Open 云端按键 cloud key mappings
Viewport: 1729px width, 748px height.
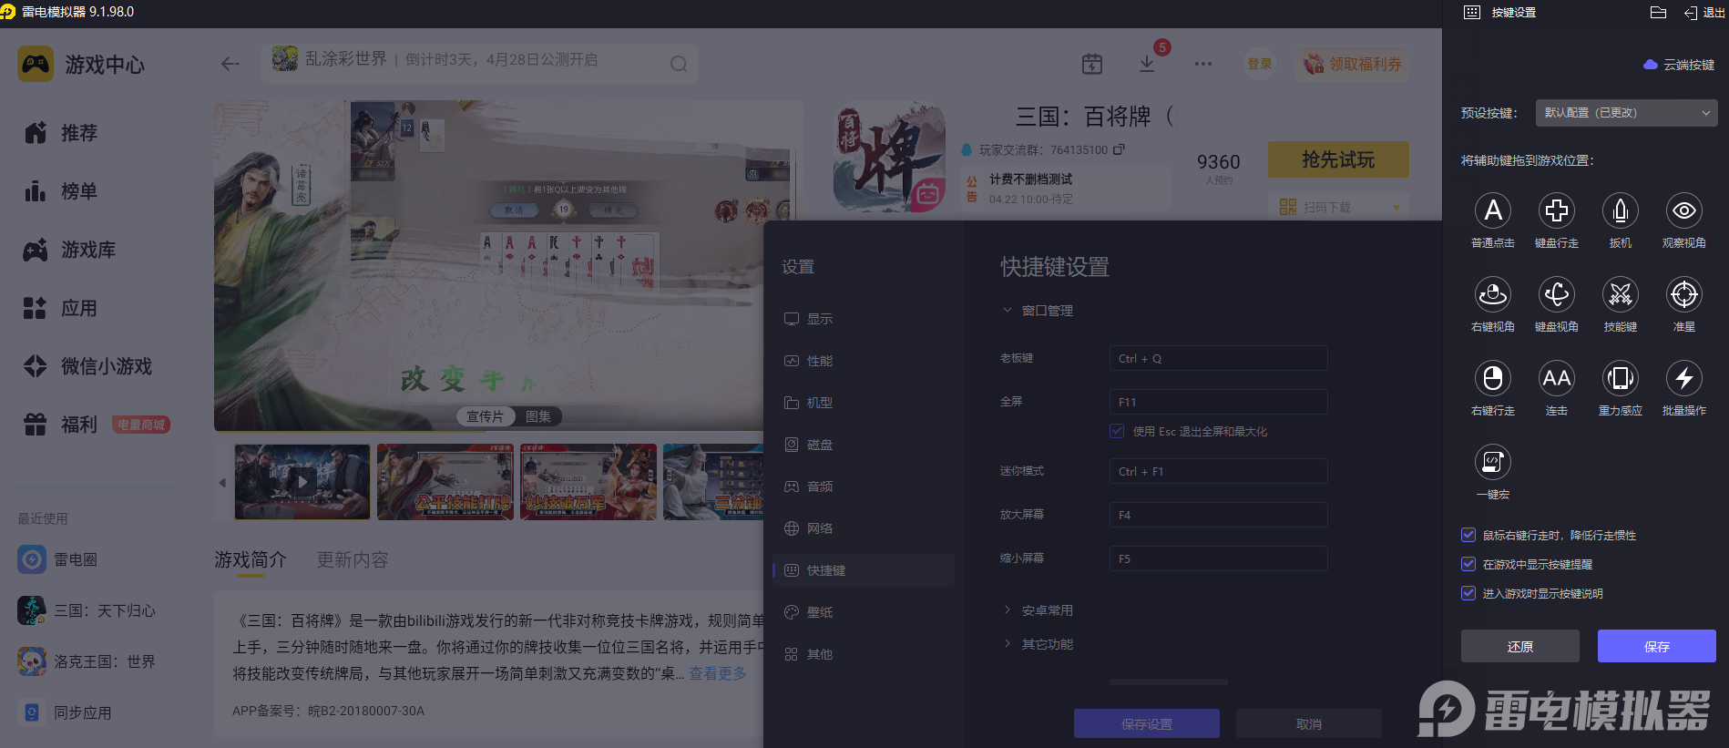coord(1679,65)
